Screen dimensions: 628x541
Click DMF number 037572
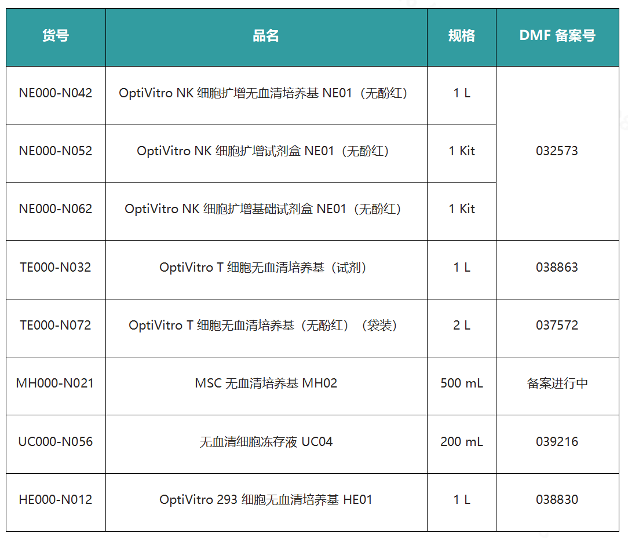coord(557,326)
